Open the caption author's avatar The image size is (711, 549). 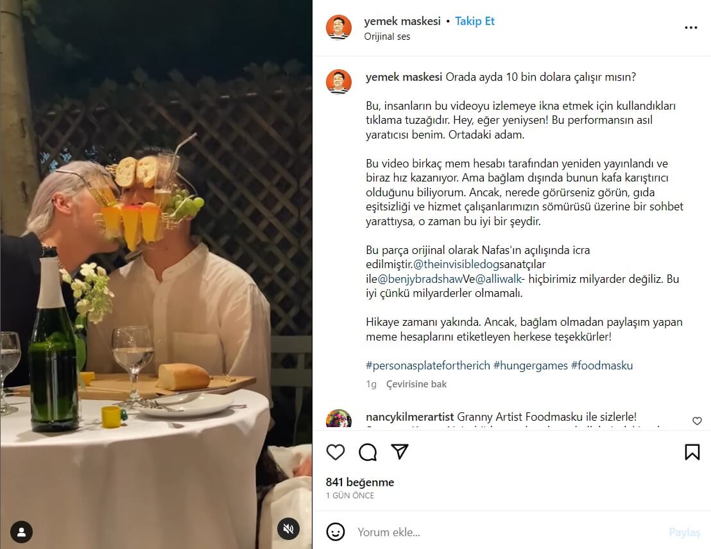pos(339,82)
